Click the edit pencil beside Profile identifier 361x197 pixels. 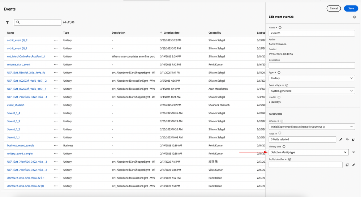click(353, 165)
